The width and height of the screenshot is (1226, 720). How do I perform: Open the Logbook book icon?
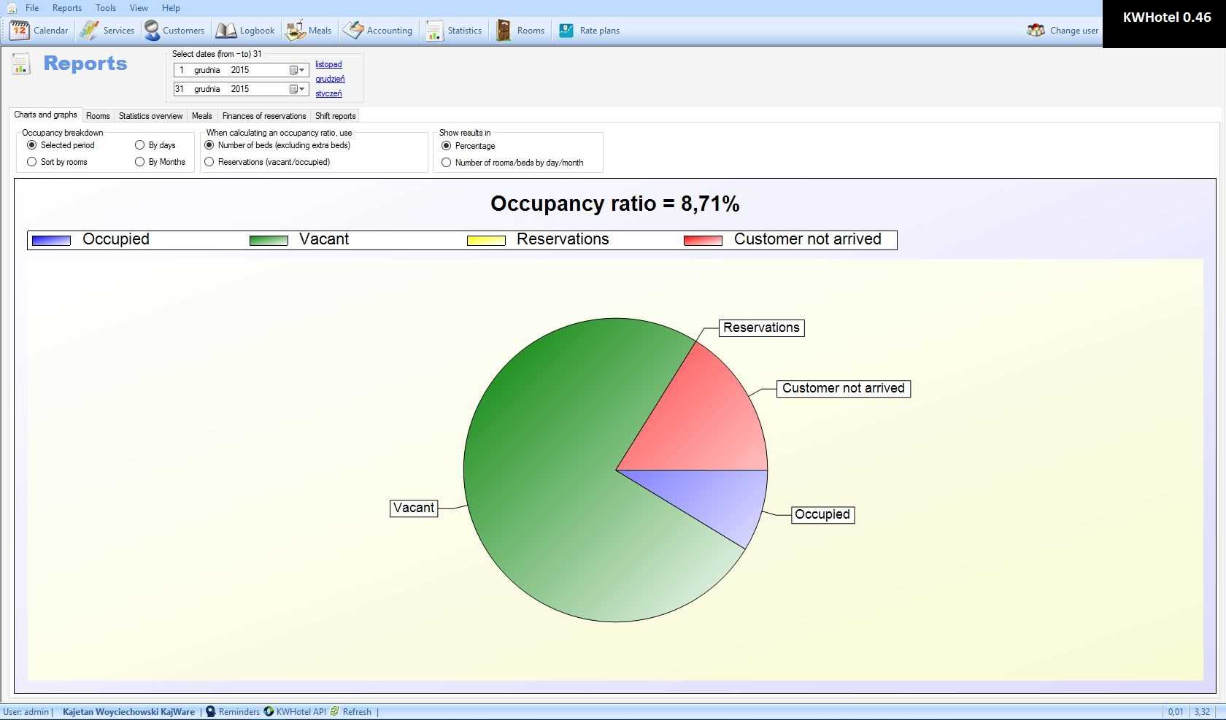coord(225,31)
